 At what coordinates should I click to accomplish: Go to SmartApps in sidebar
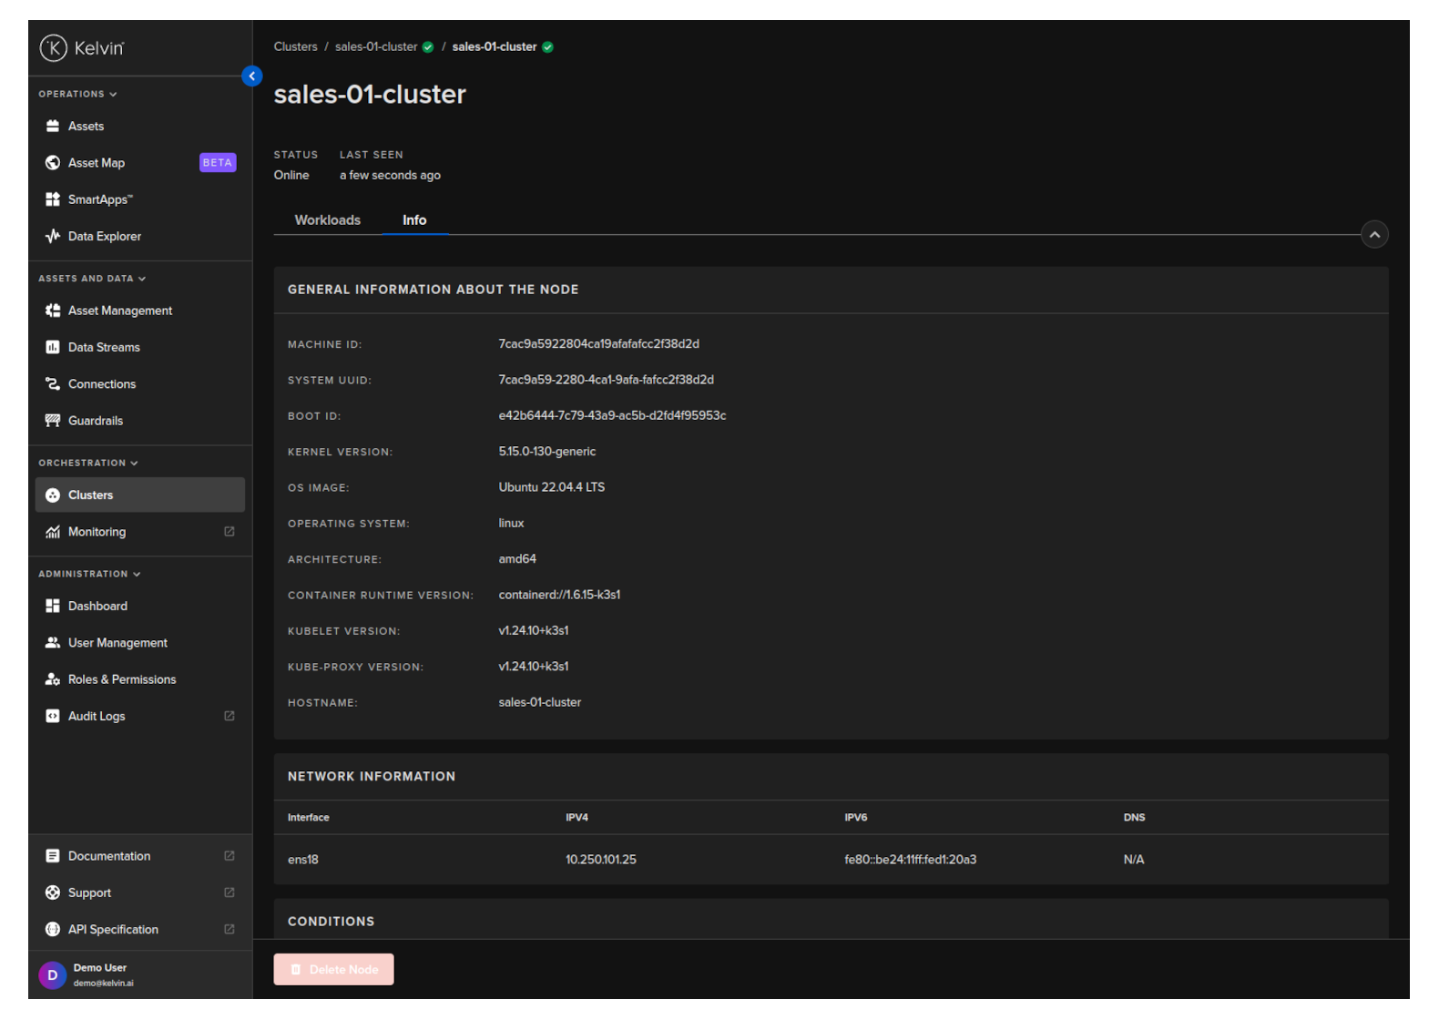pos(100,199)
